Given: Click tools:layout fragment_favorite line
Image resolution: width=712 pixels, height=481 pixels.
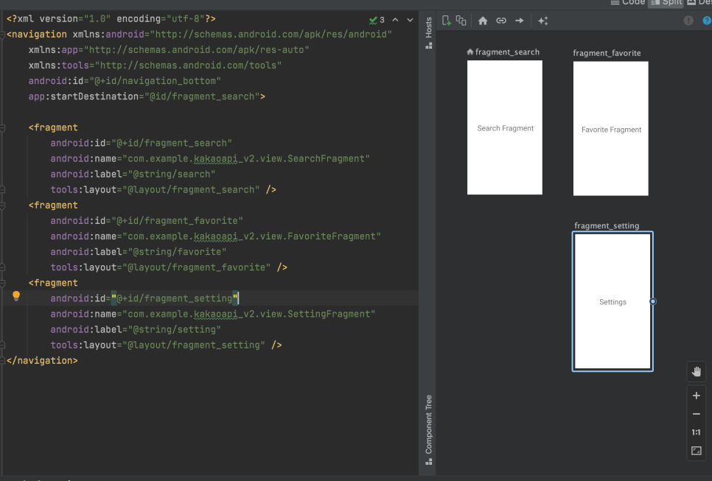Looking at the screenshot, I should point(169,267).
